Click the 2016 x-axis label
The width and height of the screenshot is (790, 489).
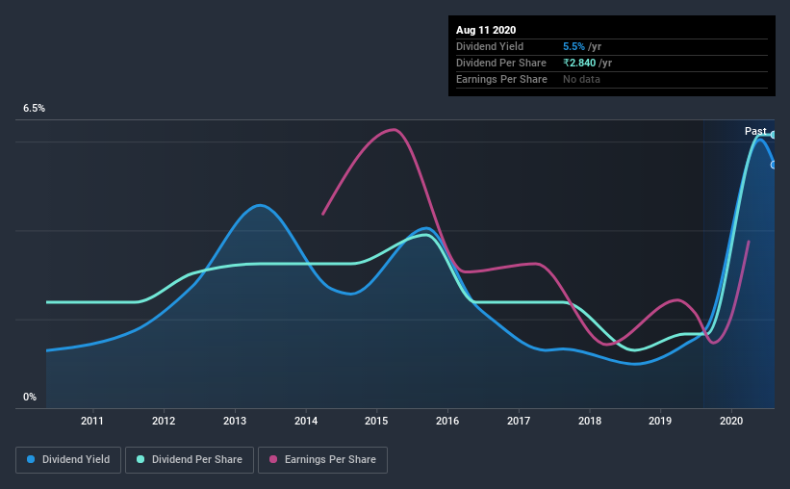447,421
